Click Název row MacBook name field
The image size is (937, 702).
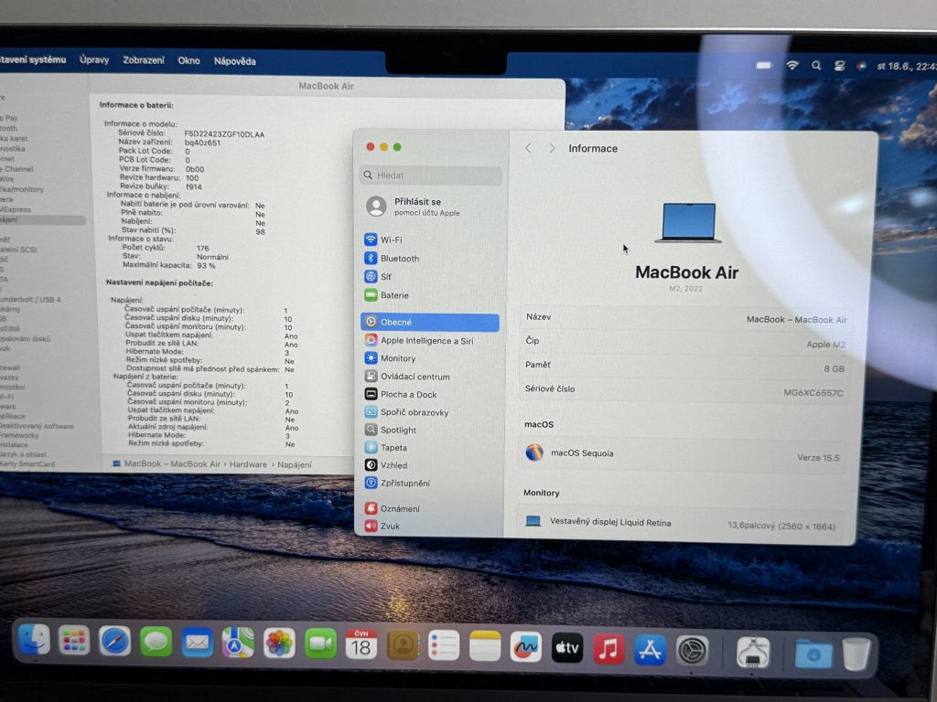coord(686,318)
